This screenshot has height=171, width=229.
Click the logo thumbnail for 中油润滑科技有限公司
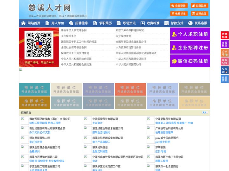coord(88,121)
